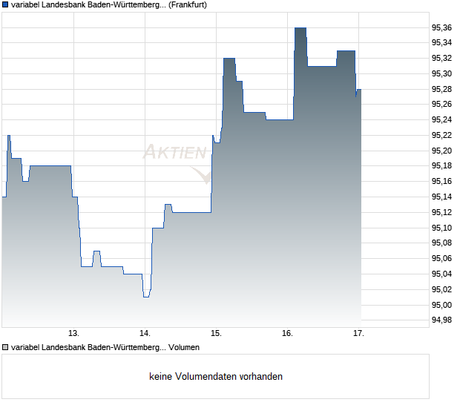Click the 'keine Volumendaten vorhanden' message
Image resolution: width=460 pixels, height=405 pixels.
tap(216, 376)
